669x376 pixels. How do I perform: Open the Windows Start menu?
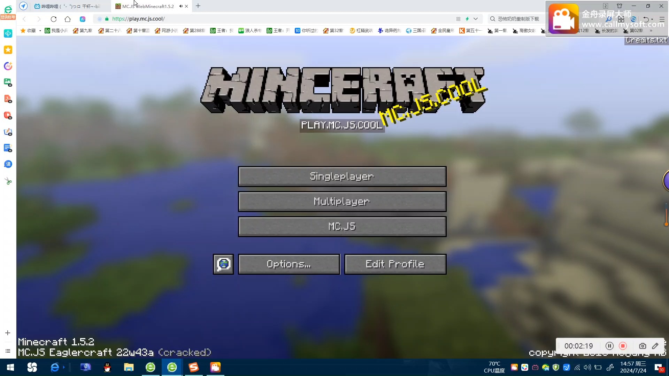pos(10,368)
